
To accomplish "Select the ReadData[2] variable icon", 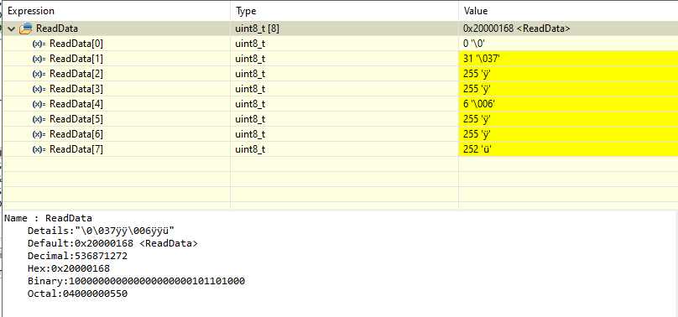I will (39, 74).
